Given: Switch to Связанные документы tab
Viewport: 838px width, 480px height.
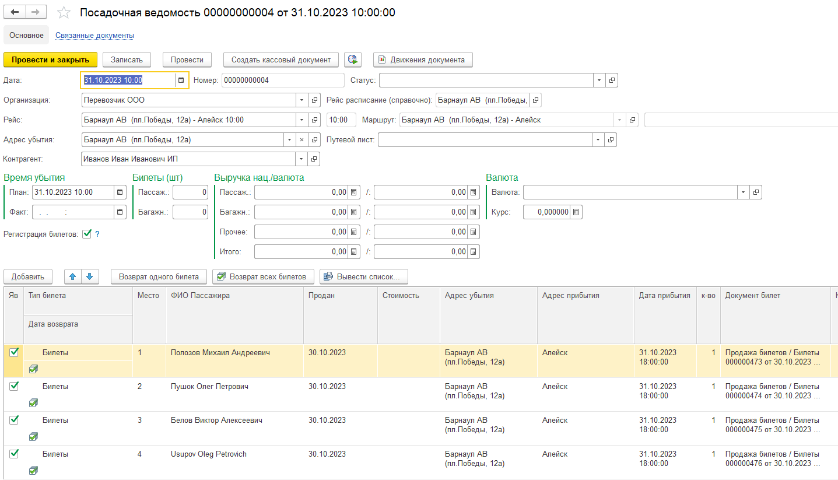Looking at the screenshot, I should tap(94, 36).
